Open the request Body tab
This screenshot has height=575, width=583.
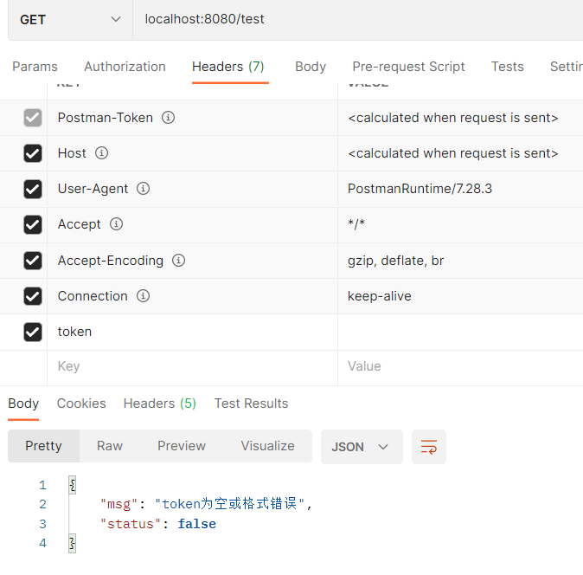click(x=311, y=67)
